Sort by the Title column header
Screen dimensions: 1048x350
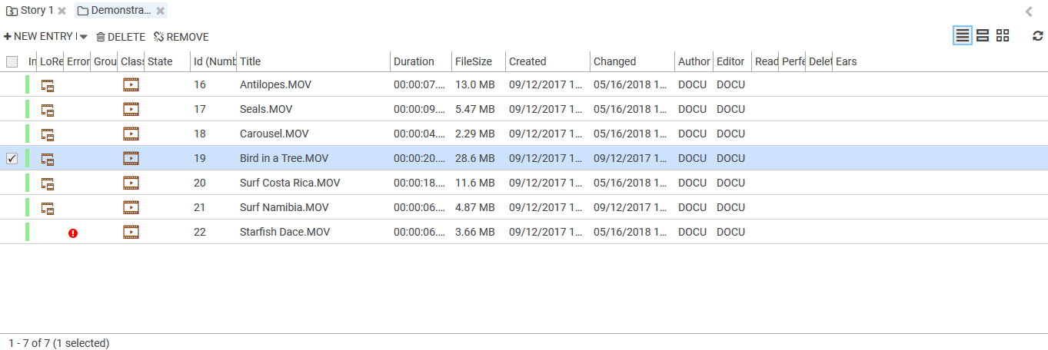pos(251,61)
